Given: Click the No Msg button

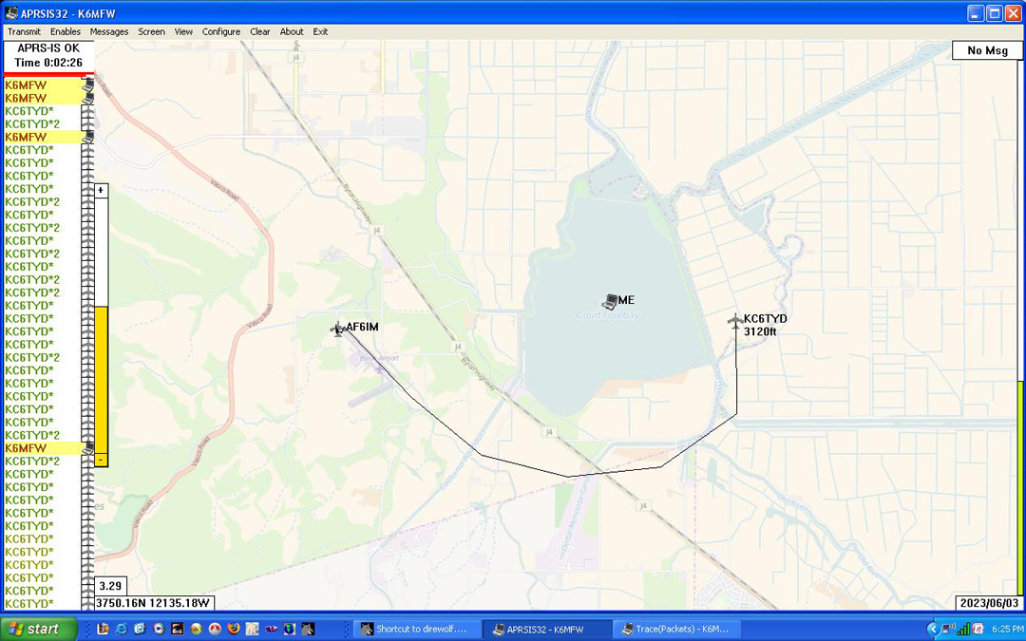Looking at the screenshot, I should click(x=987, y=50).
